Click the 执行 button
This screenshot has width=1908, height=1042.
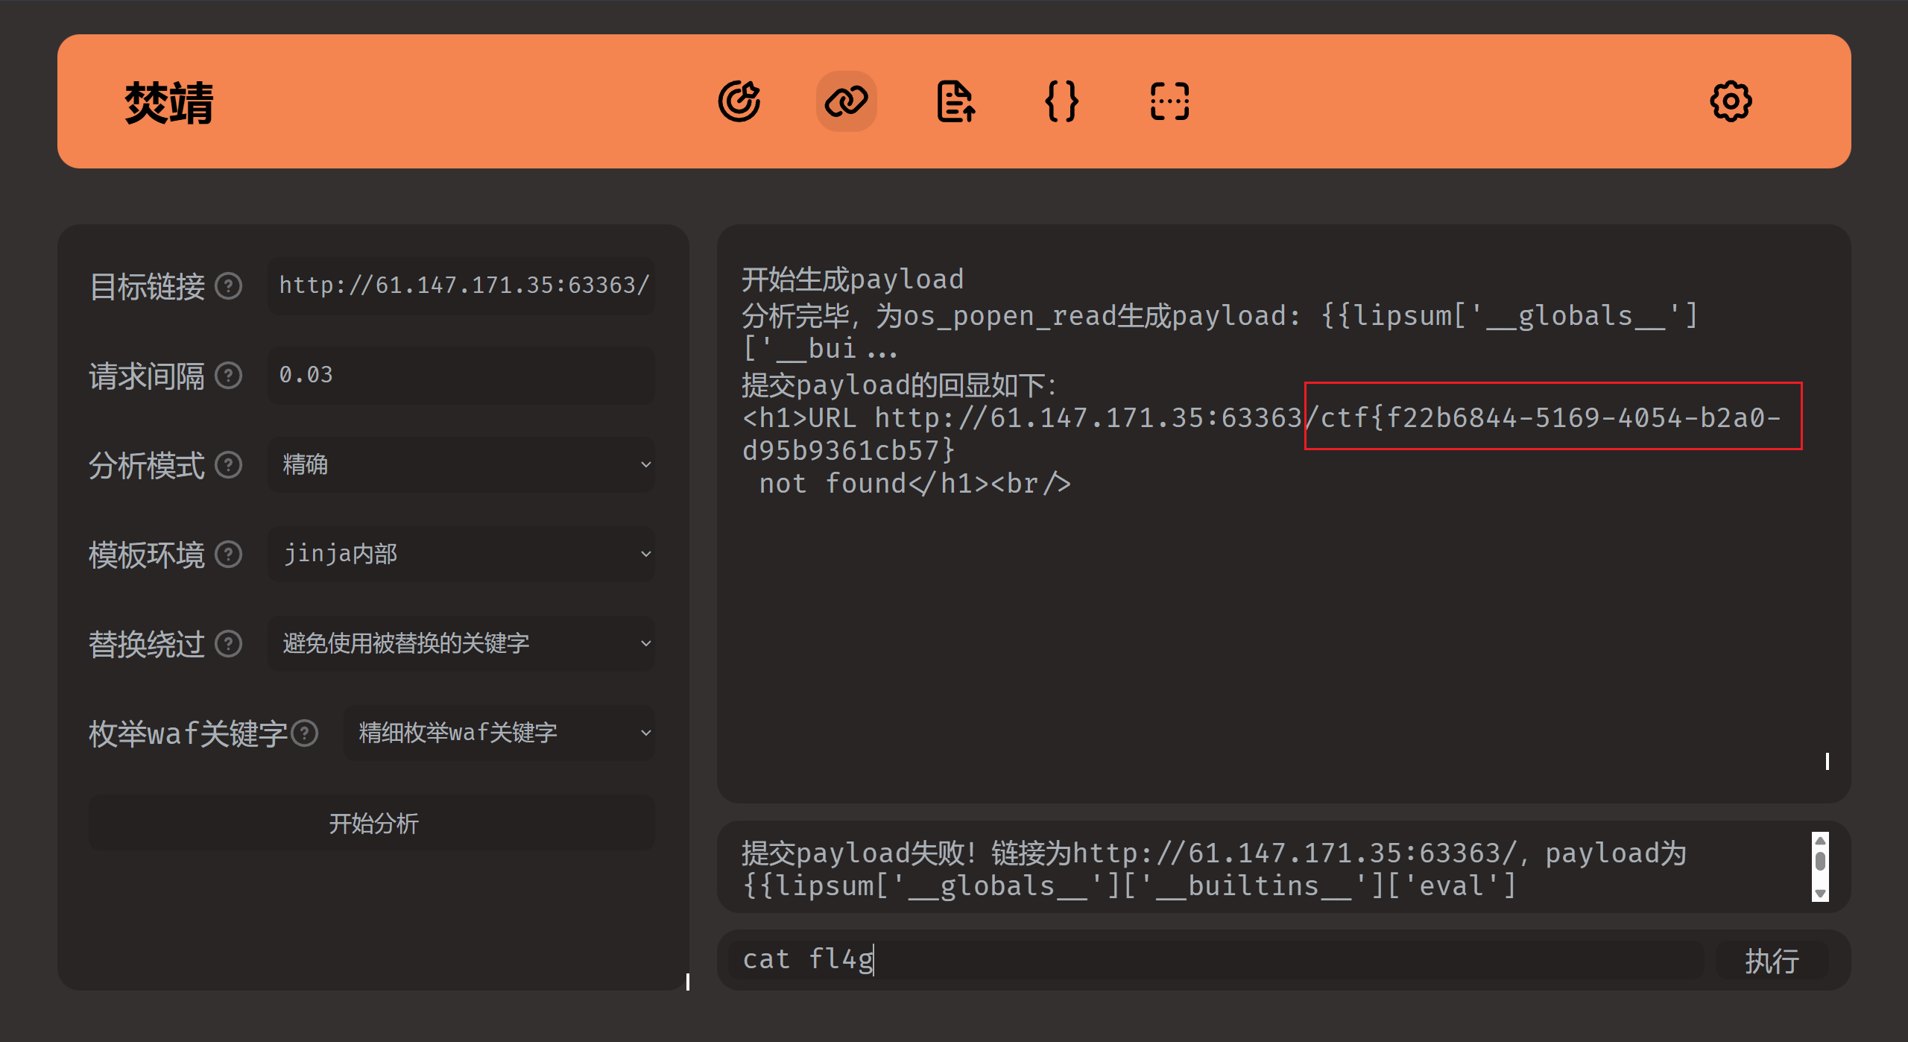point(1771,961)
